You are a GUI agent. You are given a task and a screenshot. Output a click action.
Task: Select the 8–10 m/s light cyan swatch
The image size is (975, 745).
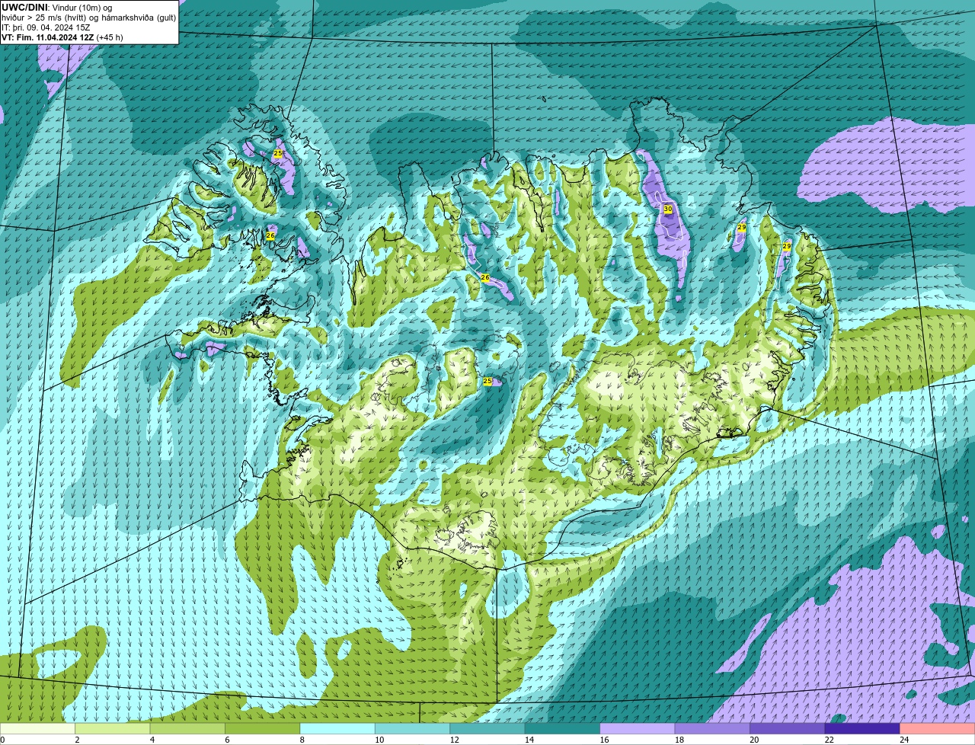click(337, 728)
